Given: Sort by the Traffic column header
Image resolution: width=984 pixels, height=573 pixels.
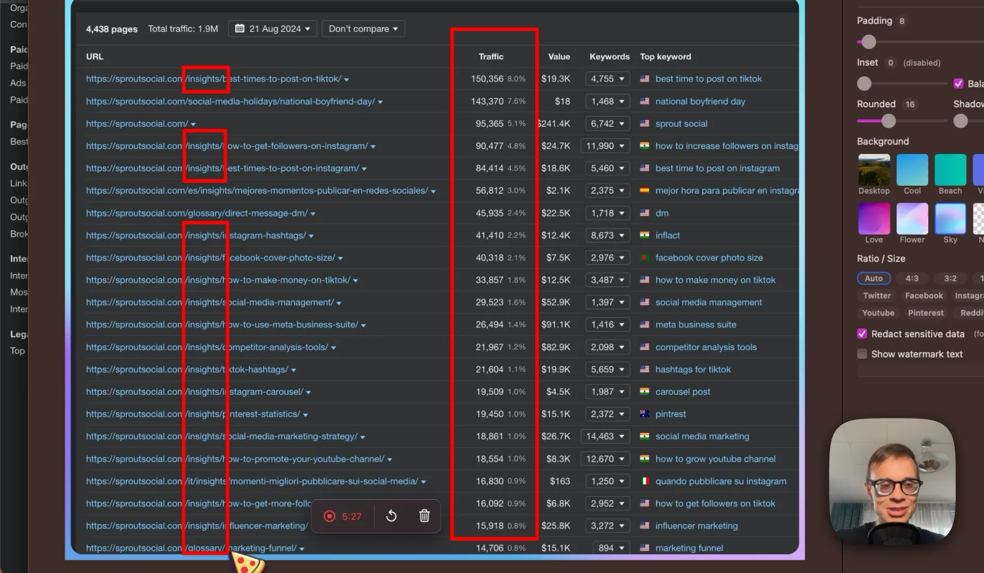Looking at the screenshot, I should 491,56.
